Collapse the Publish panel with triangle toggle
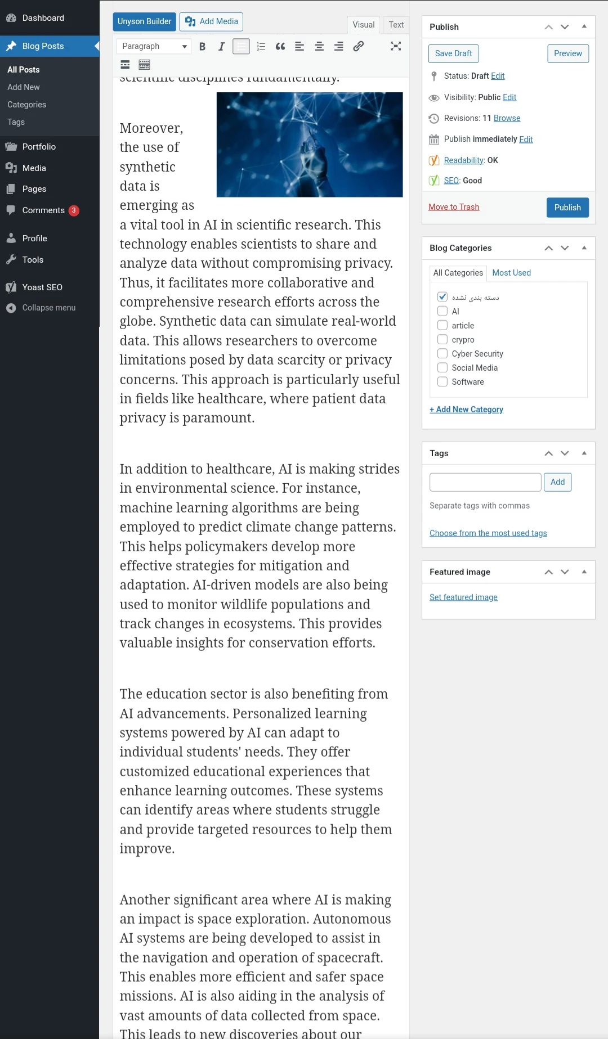The image size is (608, 1039). point(584,26)
